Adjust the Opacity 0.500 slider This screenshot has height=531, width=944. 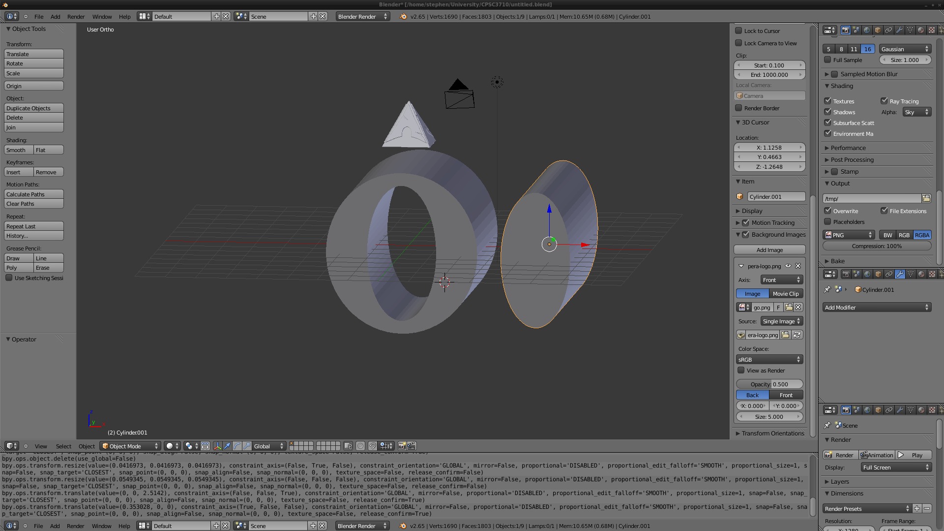tap(769, 384)
